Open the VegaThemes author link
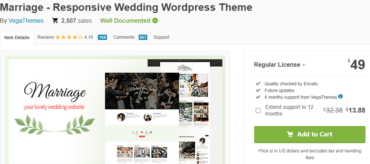 click(26, 21)
